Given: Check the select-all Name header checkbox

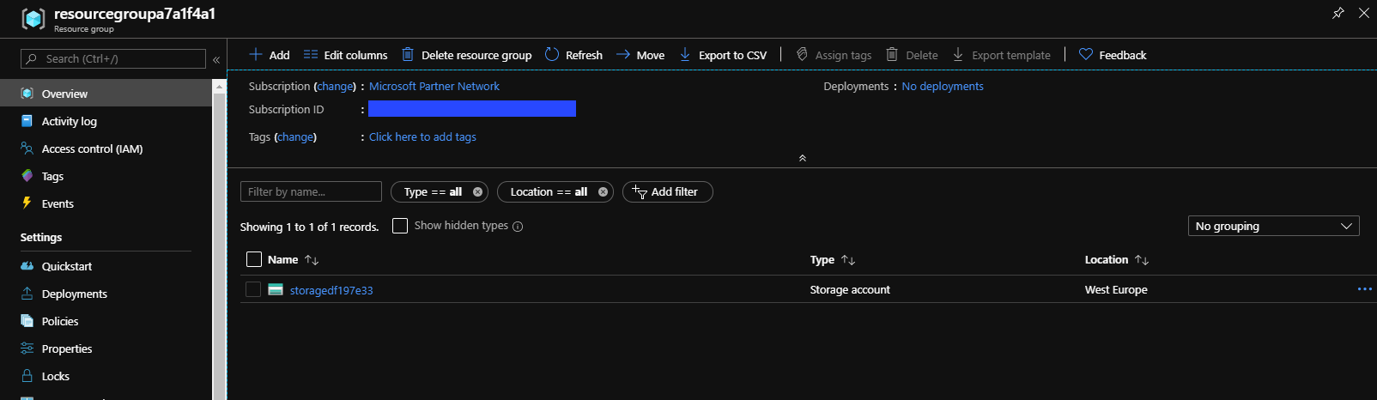Looking at the screenshot, I should (x=254, y=259).
